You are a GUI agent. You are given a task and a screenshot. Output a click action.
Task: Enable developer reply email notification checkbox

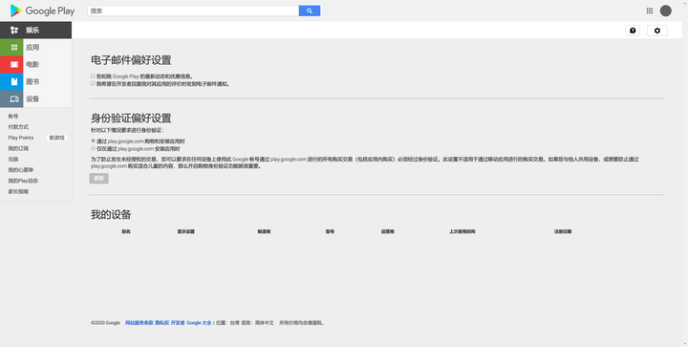(93, 83)
